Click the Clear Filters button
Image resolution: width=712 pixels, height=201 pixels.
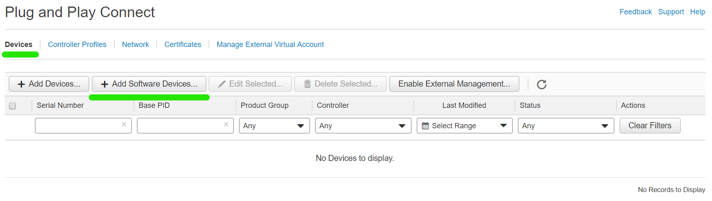coord(650,126)
